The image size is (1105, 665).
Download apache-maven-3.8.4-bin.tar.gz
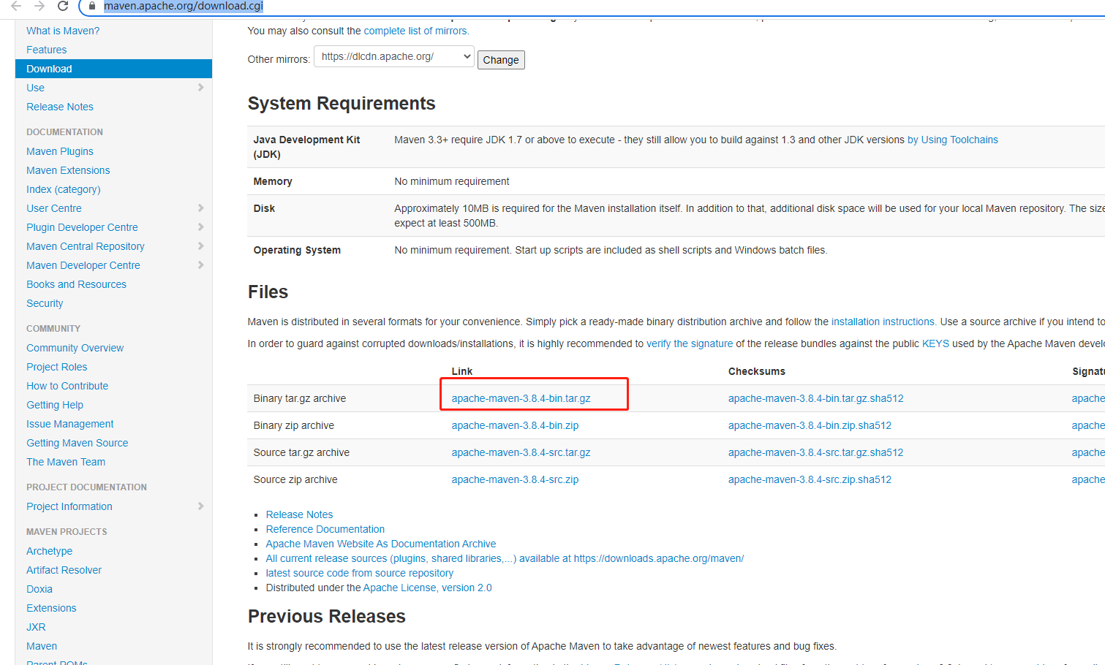tap(521, 398)
